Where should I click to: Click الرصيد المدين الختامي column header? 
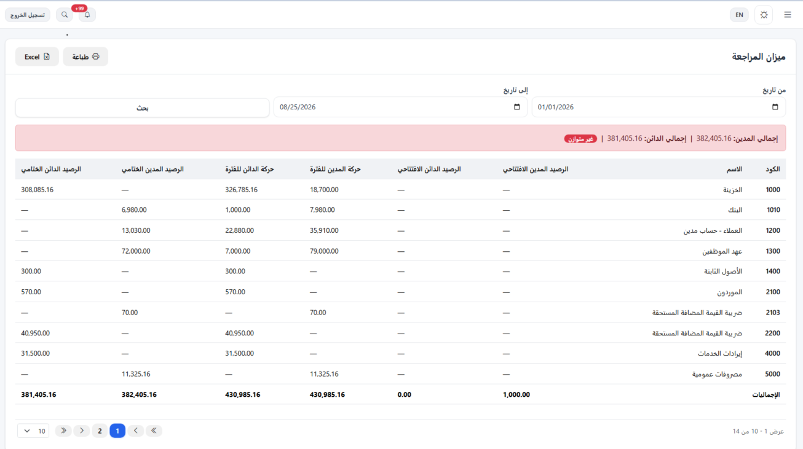click(152, 169)
